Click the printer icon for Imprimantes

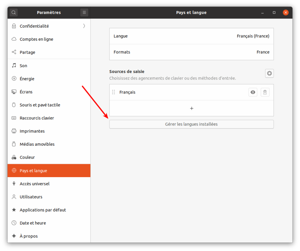tap(13, 131)
